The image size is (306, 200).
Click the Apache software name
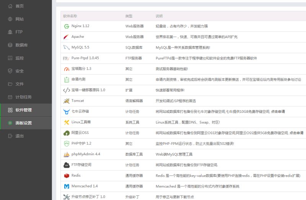(78, 37)
